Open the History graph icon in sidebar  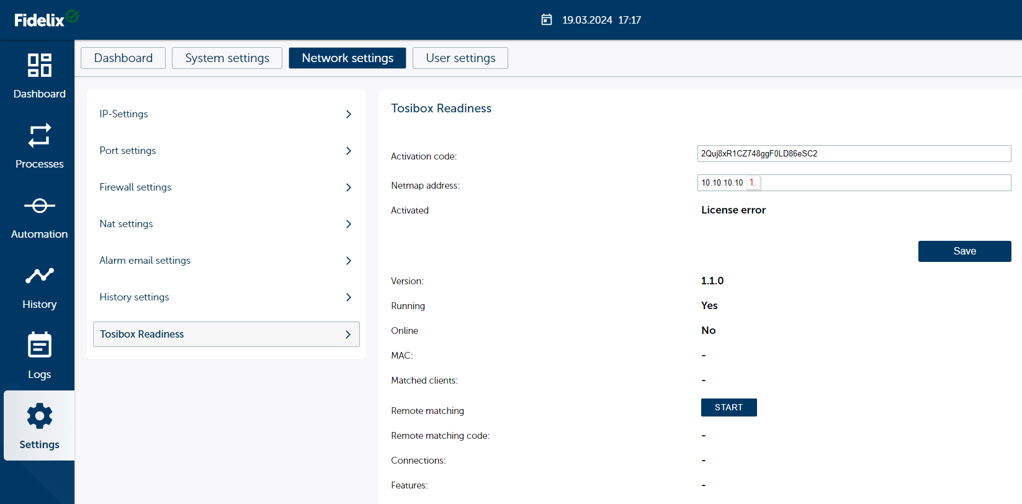click(39, 275)
